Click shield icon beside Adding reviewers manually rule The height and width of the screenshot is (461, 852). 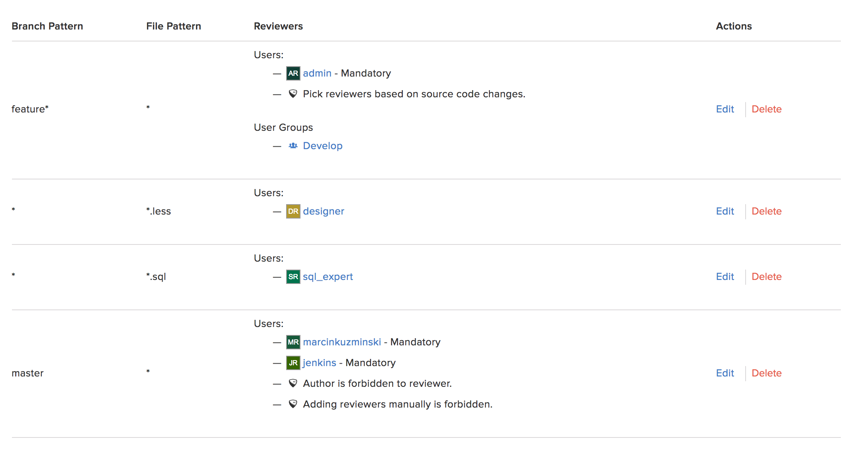(293, 404)
